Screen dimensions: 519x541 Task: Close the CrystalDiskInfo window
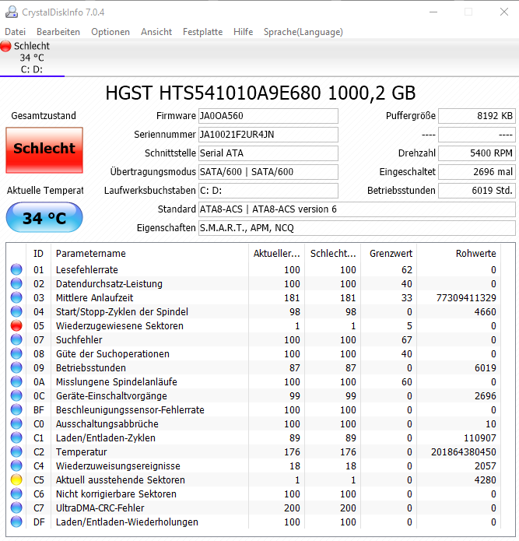point(504,12)
